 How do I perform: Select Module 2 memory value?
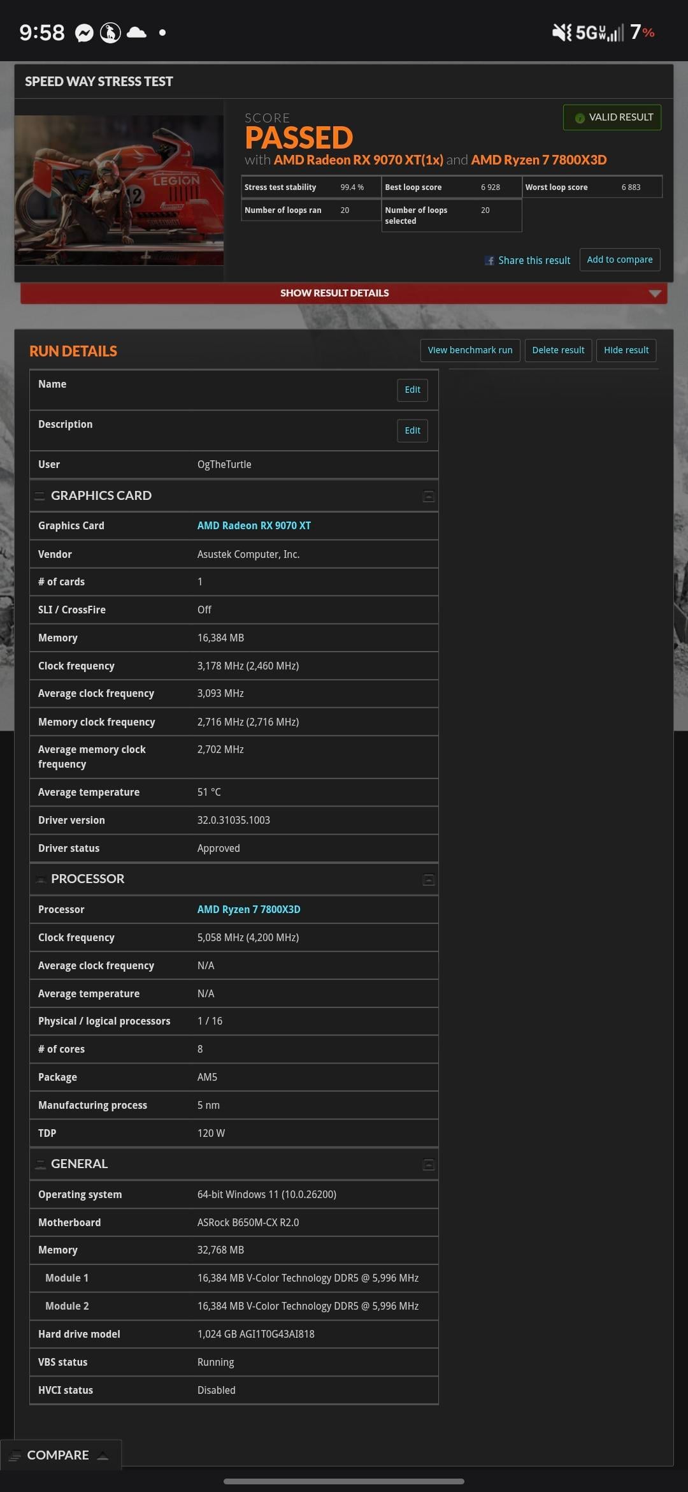[x=308, y=1306]
